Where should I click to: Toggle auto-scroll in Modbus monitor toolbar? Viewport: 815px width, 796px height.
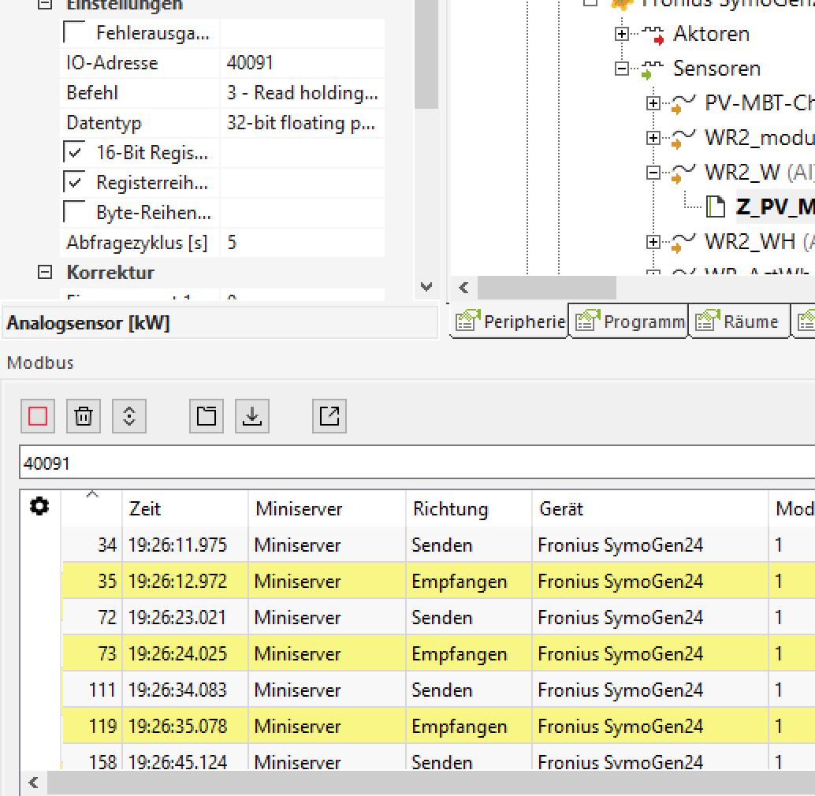[x=129, y=416]
